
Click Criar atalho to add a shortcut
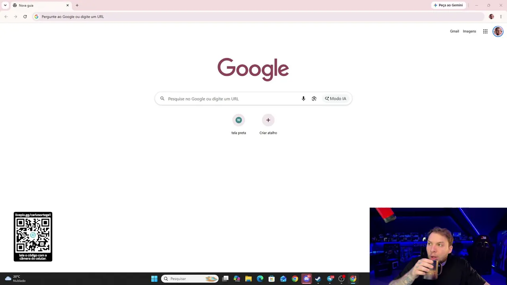[x=268, y=124]
